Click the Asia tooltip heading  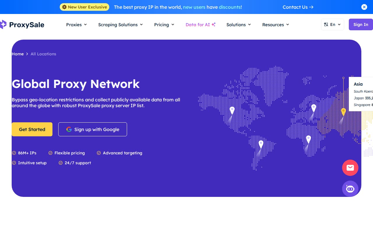(x=358, y=84)
